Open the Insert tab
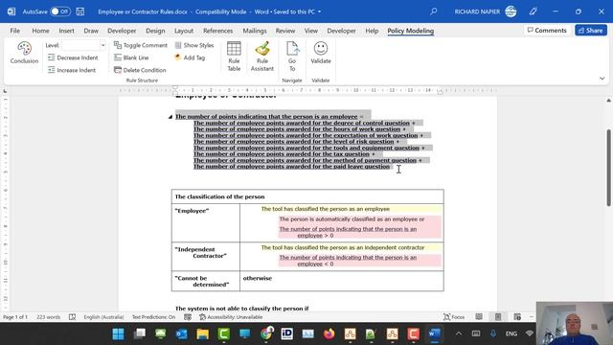Viewport: 613px width, 345px height. (x=66, y=31)
